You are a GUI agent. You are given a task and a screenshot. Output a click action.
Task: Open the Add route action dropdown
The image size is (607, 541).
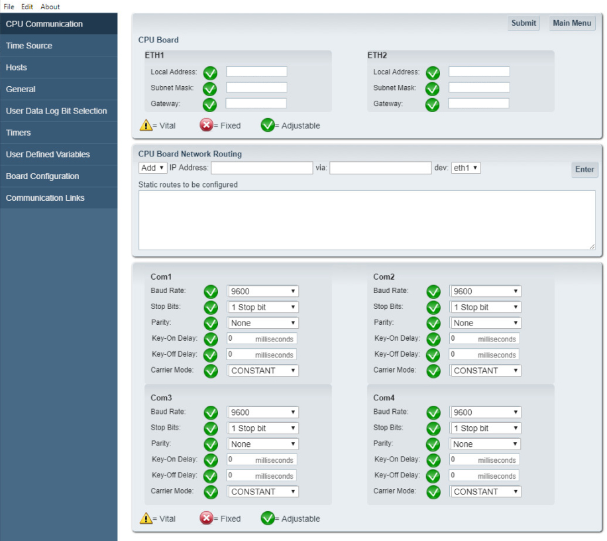152,168
